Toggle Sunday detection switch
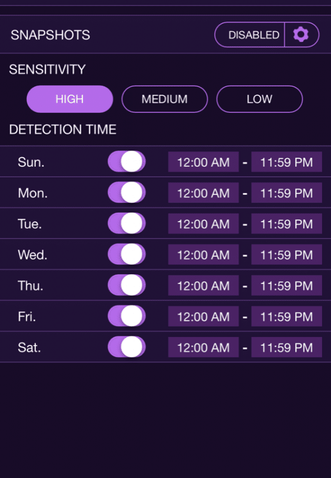 coord(127,161)
